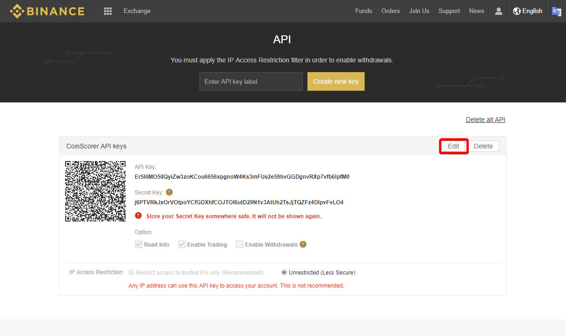Select Unrestricted (Less Secure) radio option

pyautogui.click(x=284, y=273)
